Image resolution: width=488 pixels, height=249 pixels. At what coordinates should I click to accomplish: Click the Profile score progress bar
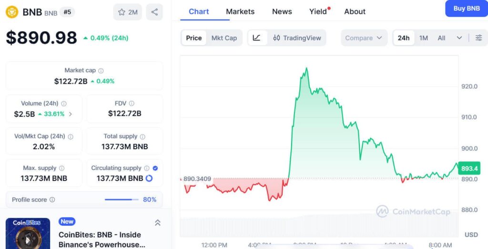pos(122,199)
